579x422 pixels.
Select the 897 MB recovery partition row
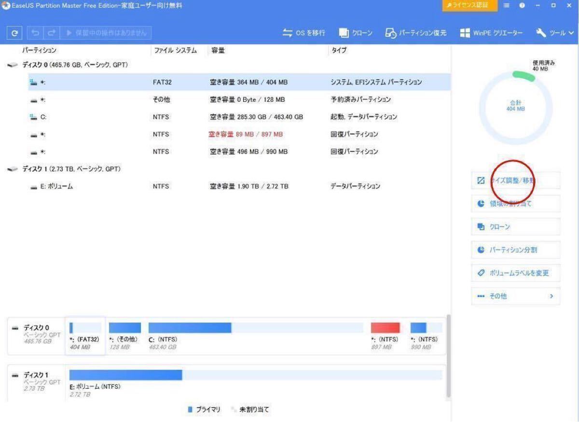[240, 134]
